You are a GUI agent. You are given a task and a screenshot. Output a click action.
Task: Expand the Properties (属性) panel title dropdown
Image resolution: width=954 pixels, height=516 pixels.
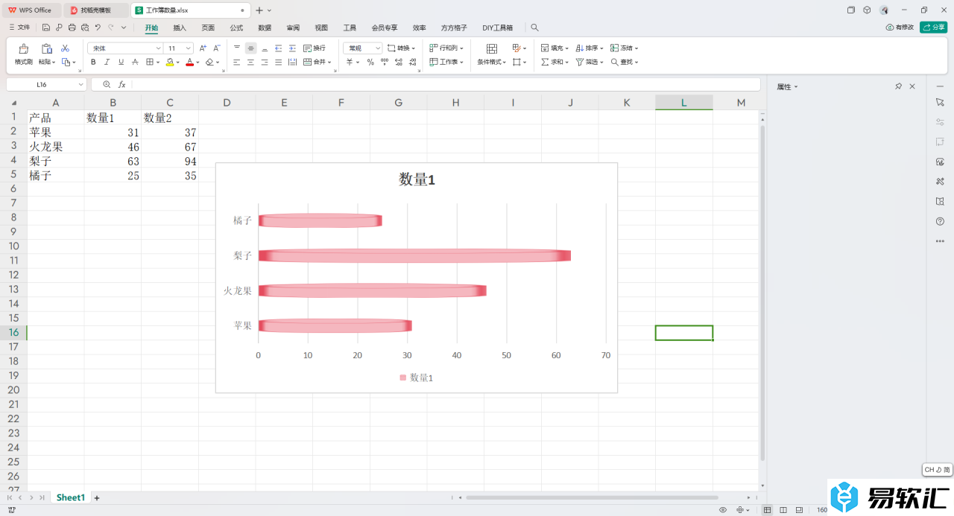click(x=797, y=87)
